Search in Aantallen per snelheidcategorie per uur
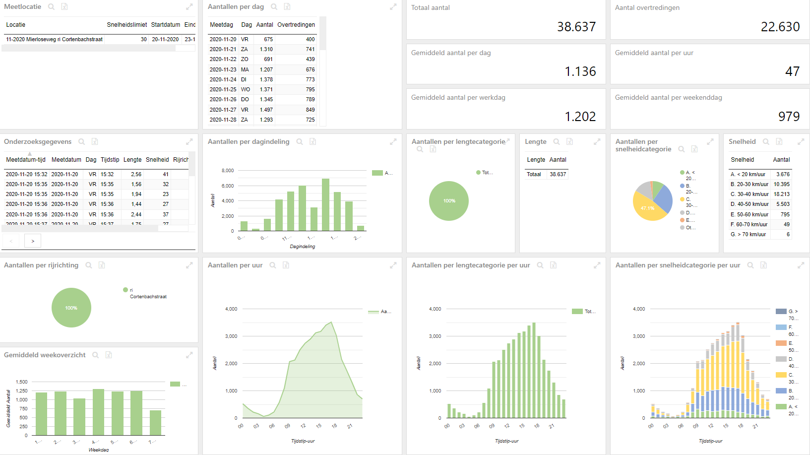810x455 pixels. [x=750, y=265]
